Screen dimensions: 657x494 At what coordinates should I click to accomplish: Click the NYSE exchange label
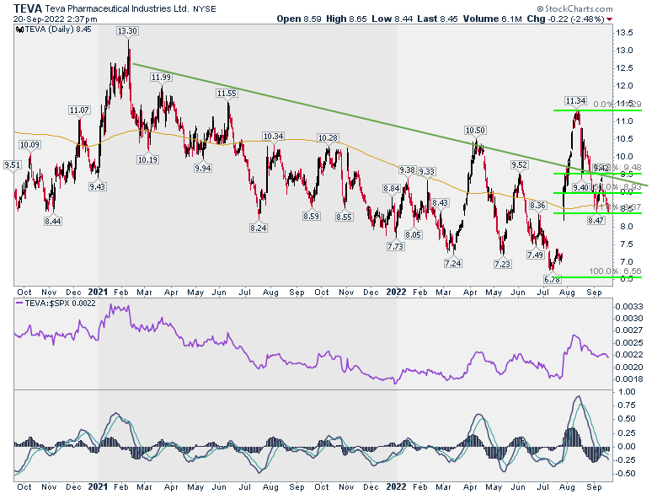pyautogui.click(x=204, y=8)
